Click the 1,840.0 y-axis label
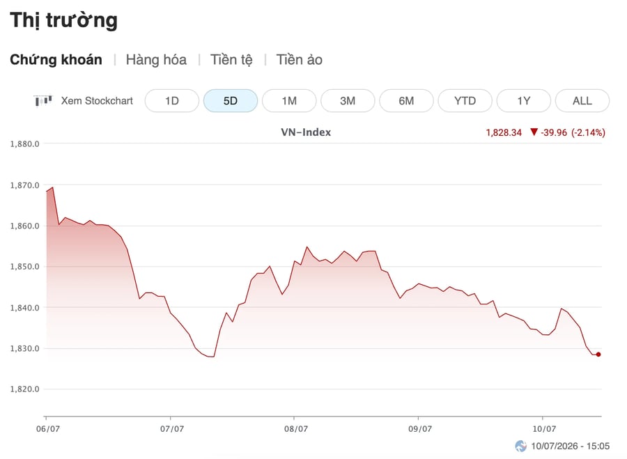The image size is (627, 459). pyautogui.click(x=25, y=308)
